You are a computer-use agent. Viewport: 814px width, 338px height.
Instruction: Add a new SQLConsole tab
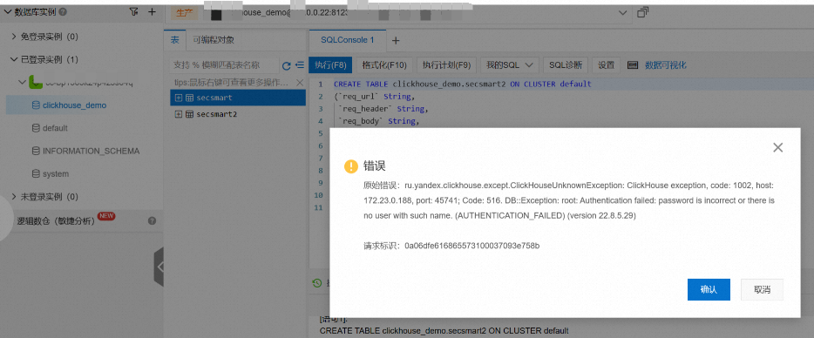395,40
